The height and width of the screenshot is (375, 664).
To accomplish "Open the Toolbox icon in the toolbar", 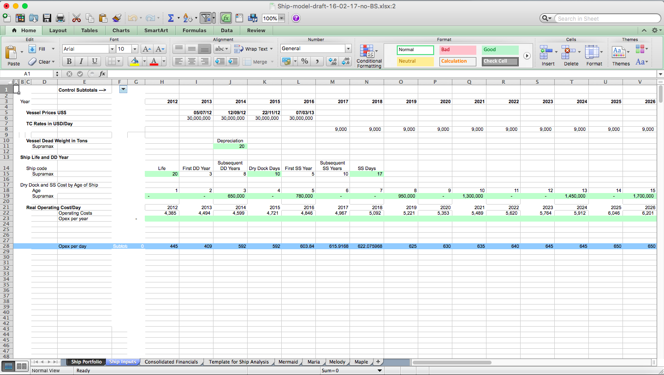I will 239,18.
